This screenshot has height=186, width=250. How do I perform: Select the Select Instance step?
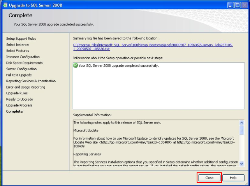pyautogui.click(x=18, y=44)
